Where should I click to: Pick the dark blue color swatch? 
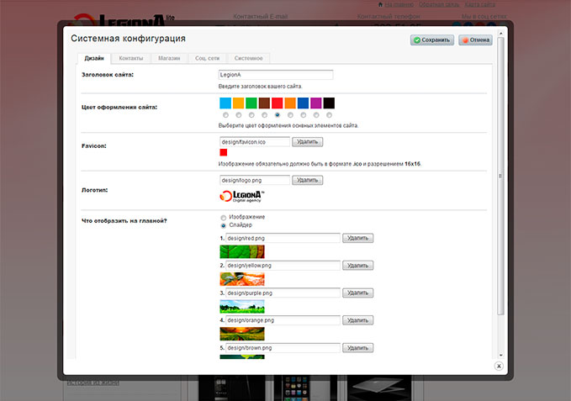pyautogui.click(x=303, y=103)
